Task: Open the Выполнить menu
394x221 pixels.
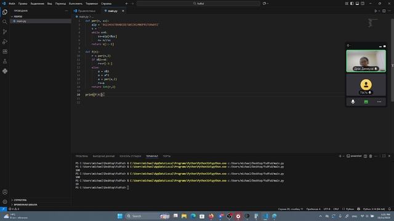Action: (75, 4)
